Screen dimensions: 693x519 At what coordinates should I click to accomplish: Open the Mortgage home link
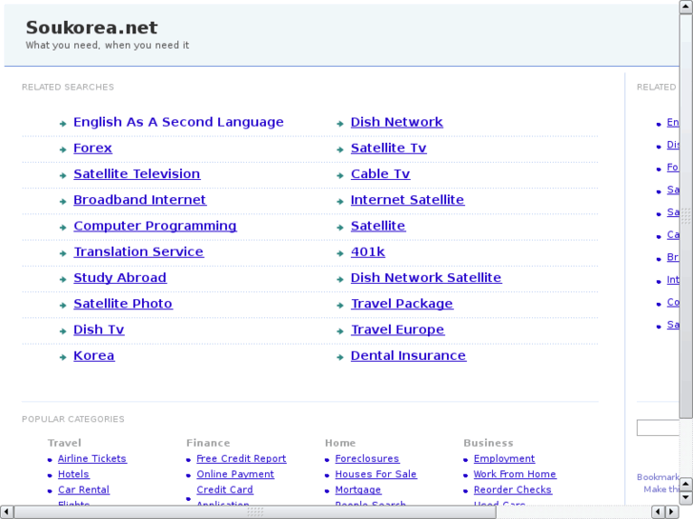tap(358, 489)
